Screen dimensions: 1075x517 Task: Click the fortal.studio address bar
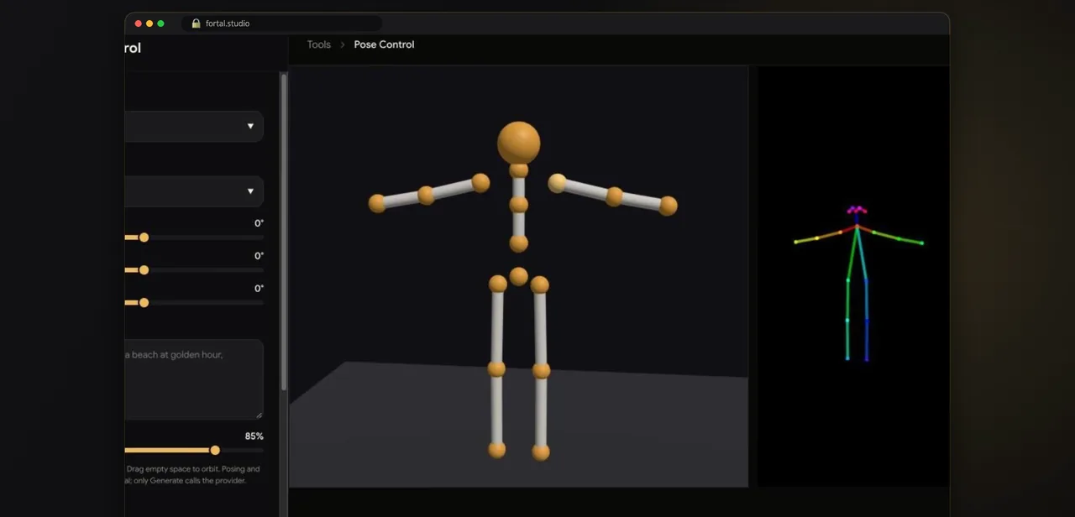coord(282,23)
